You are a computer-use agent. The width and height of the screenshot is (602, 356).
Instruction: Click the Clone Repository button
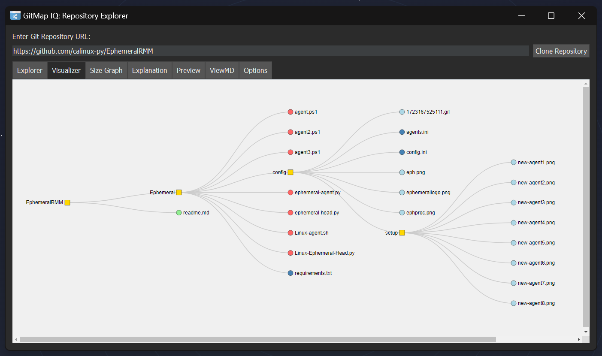561,51
